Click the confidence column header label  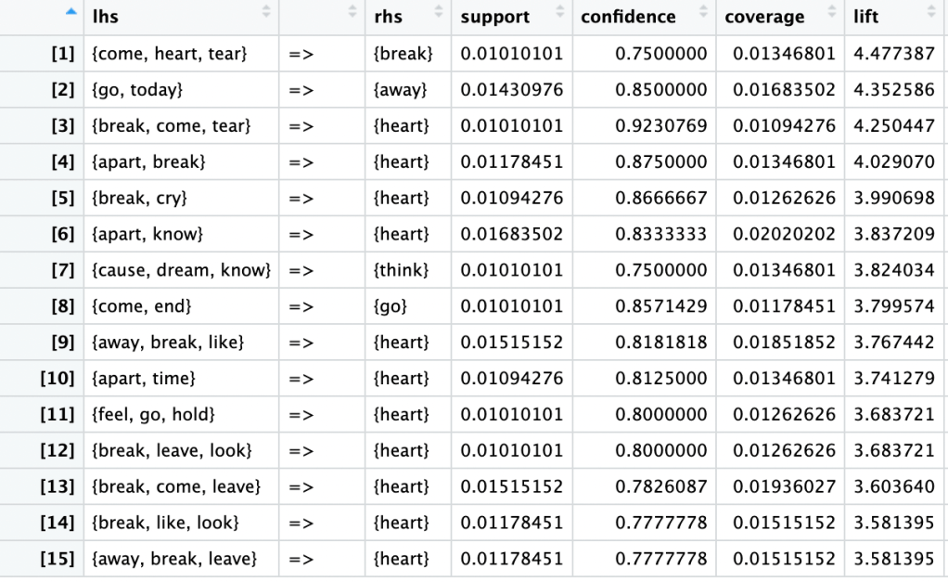(x=628, y=17)
